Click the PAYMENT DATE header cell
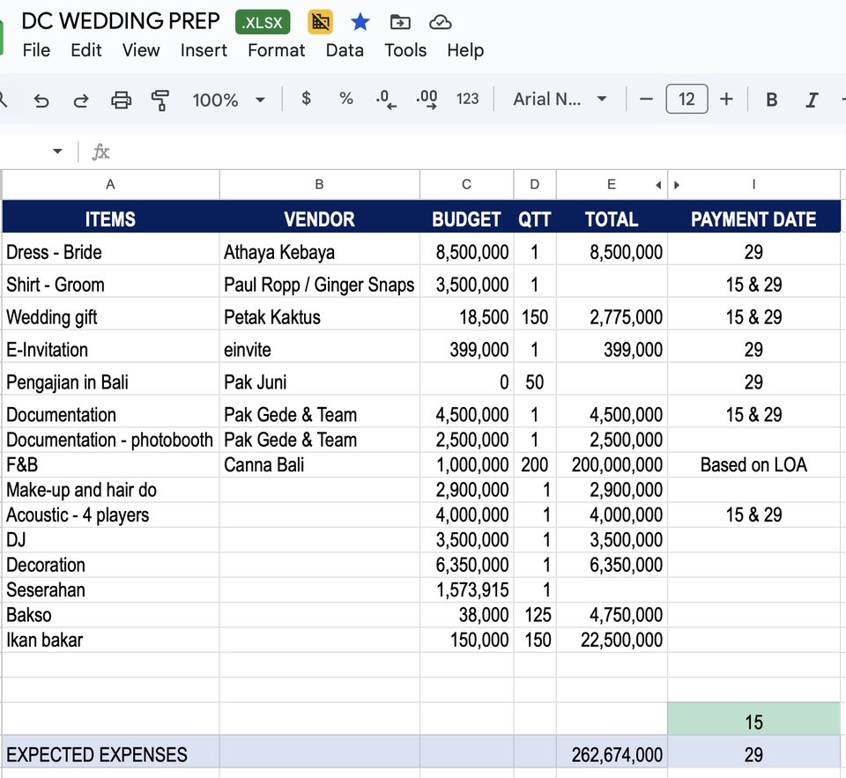This screenshot has height=778, width=846. (x=753, y=218)
